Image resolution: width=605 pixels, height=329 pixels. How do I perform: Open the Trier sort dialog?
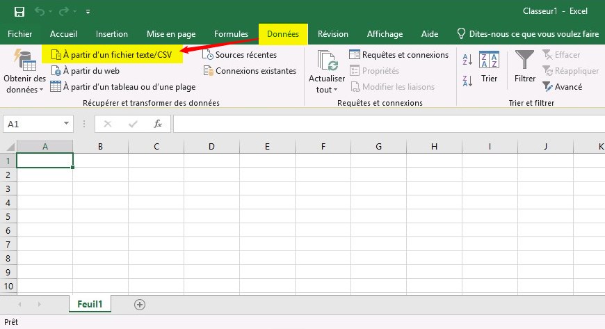tap(489, 67)
